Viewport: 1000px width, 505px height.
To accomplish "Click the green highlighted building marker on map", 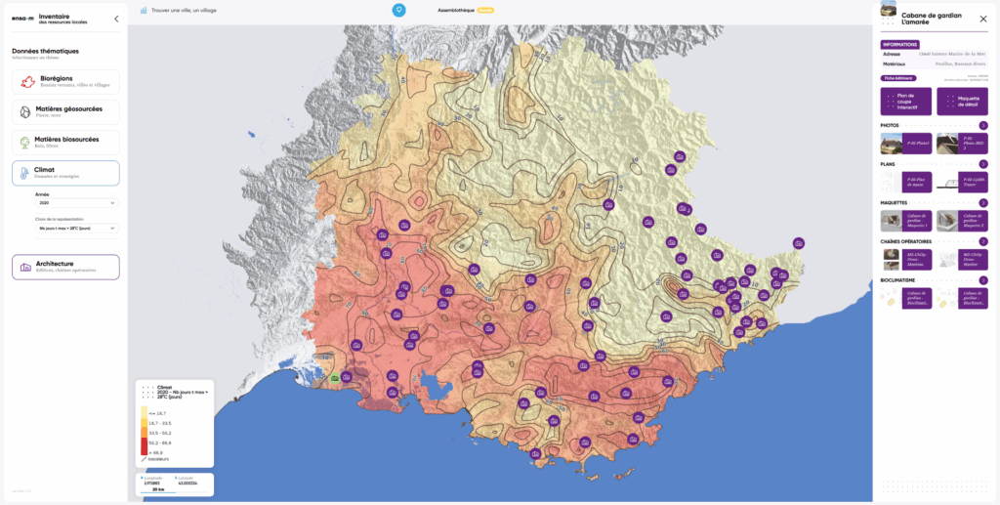I will coord(335,377).
